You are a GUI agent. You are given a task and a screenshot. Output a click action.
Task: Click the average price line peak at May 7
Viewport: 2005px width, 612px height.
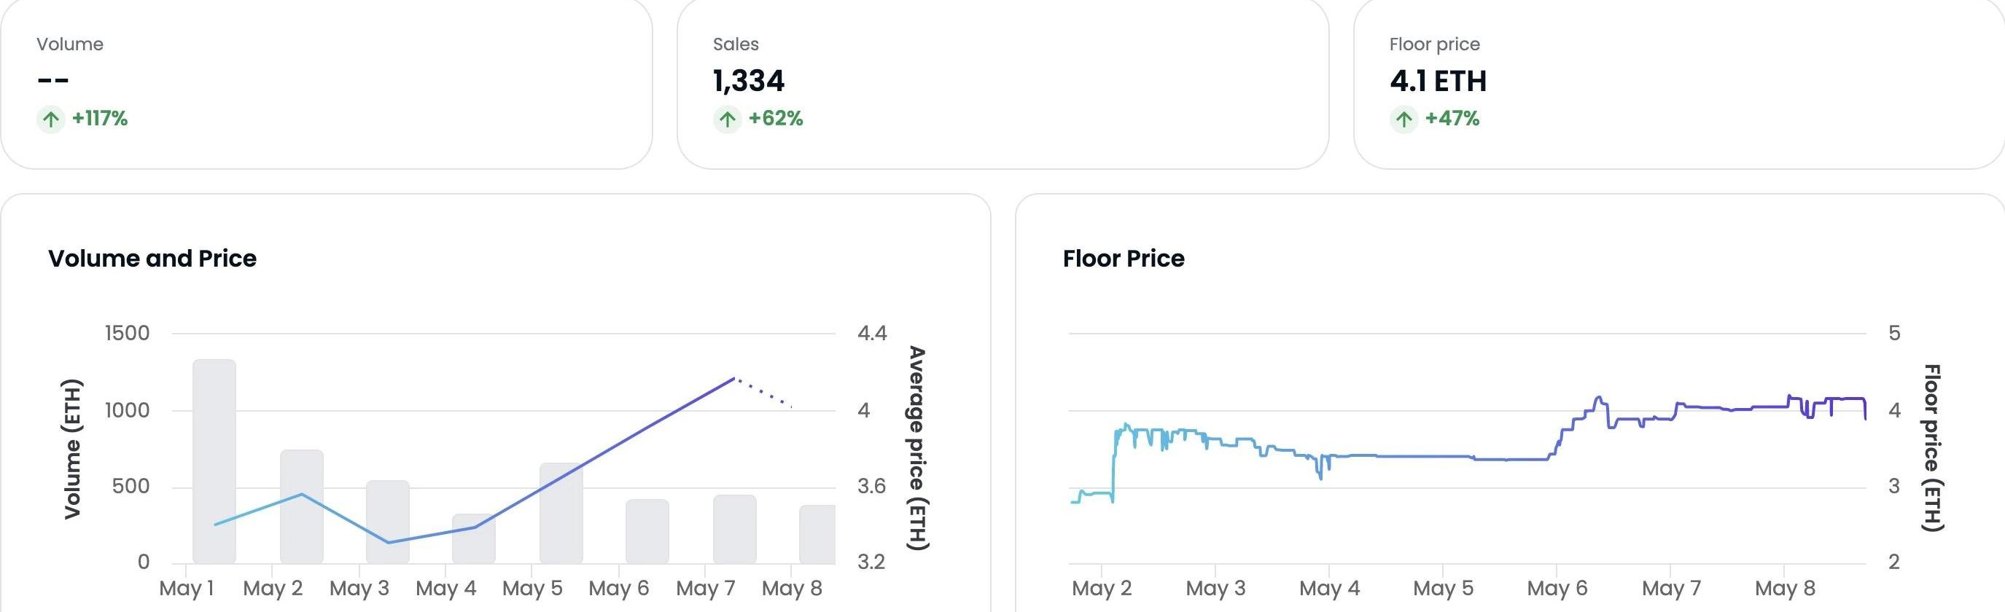point(733,379)
